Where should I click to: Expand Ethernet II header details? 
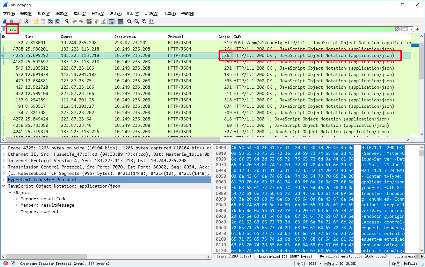click(4, 154)
